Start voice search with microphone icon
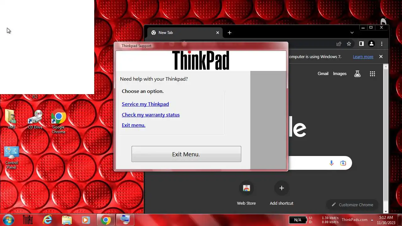Screen dimensions: 402x226 coord(331,163)
